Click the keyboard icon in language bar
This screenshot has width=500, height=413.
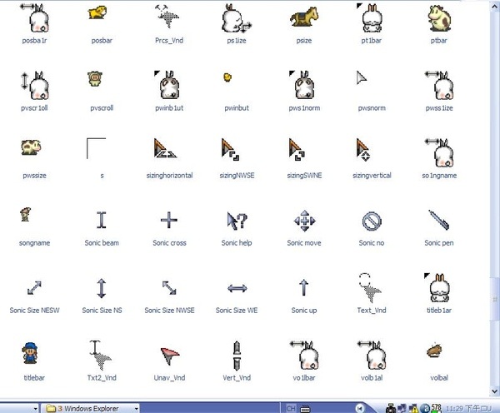pos(305,408)
